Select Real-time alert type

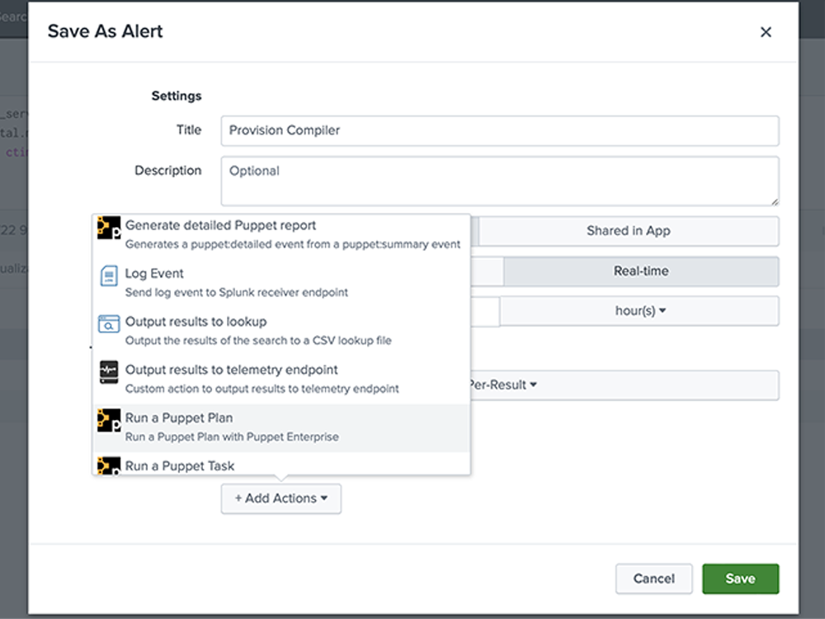641,272
